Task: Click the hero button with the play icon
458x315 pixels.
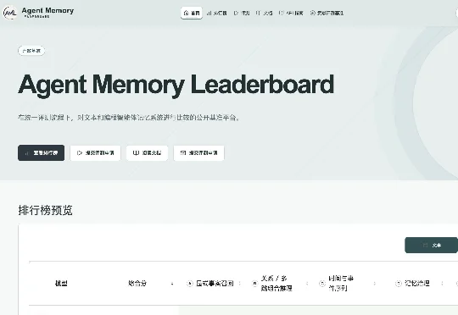Action: 96,152
